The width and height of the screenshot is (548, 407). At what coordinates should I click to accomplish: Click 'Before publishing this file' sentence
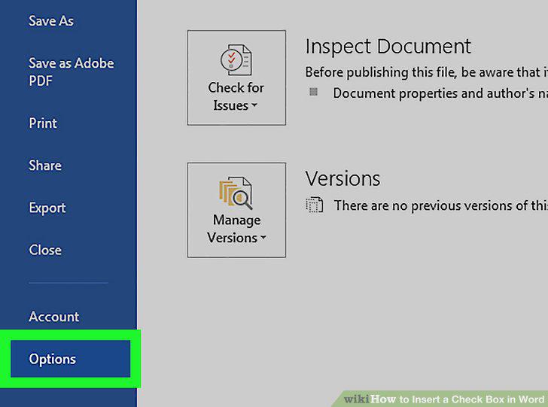click(426, 72)
